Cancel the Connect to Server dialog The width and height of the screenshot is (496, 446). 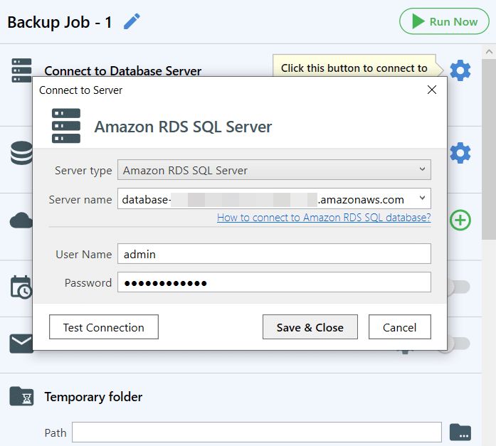click(x=399, y=326)
